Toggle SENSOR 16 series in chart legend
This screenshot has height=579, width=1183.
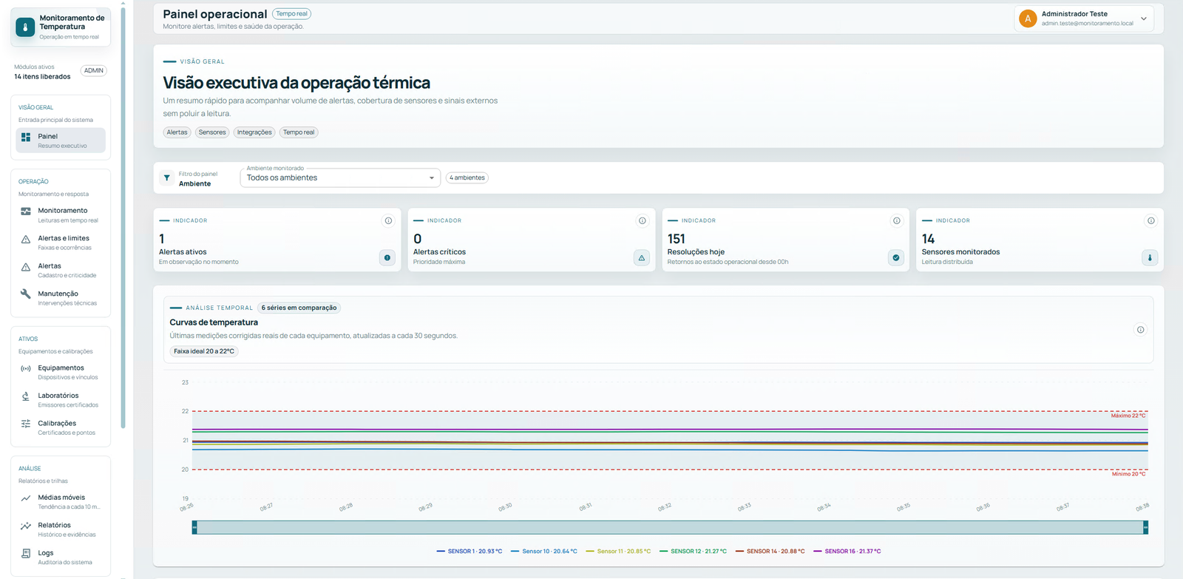pos(847,551)
